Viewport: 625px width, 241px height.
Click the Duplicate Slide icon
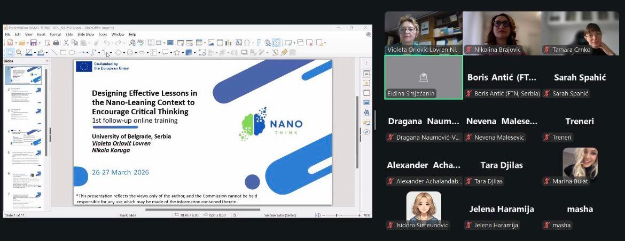pyautogui.click(x=301, y=43)
